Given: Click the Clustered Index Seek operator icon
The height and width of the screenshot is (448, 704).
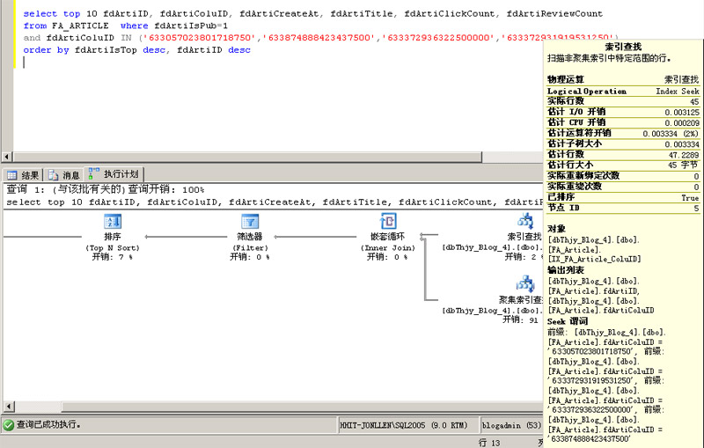Looking at the screenshot, I should coord(525,283).
